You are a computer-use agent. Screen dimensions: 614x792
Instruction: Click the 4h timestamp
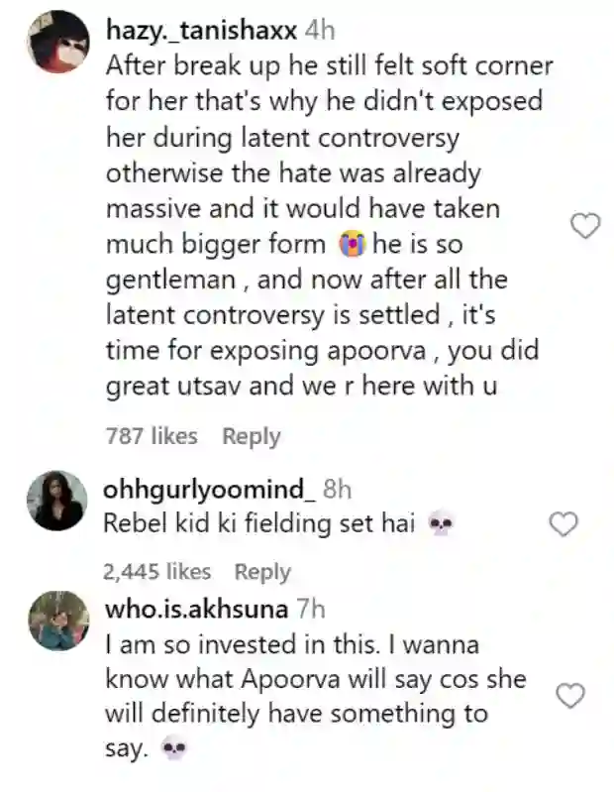321,30
